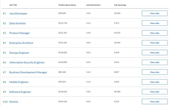Open the Software Engineer job title link

[20, 92]
